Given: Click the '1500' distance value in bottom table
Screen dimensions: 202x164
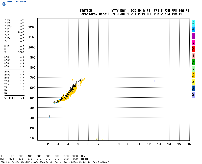Looking at the screenshot, I should (65, 156).
